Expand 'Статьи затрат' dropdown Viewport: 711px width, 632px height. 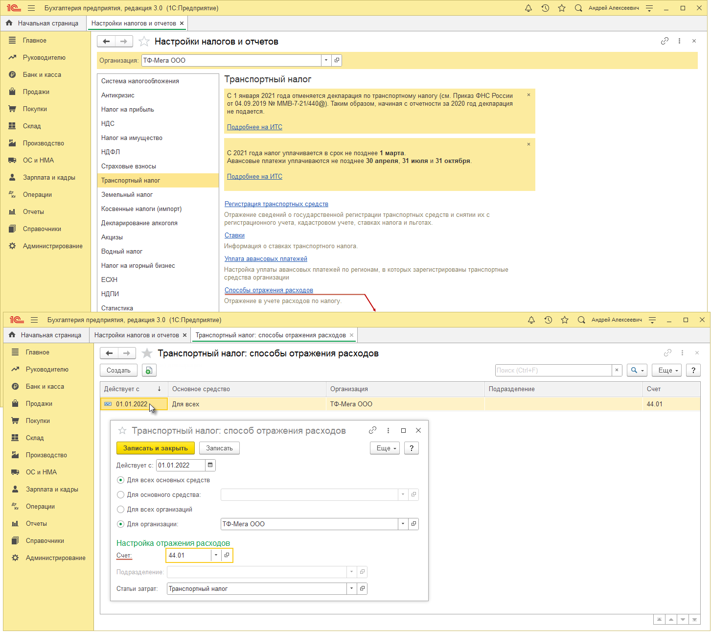tap(351, 588)
